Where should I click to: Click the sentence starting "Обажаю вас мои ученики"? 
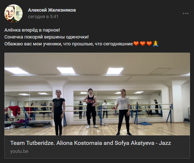(x=68, y=44)
